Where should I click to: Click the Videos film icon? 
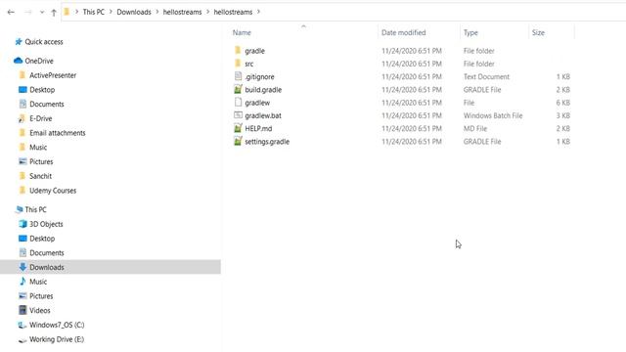click(22, 310)
